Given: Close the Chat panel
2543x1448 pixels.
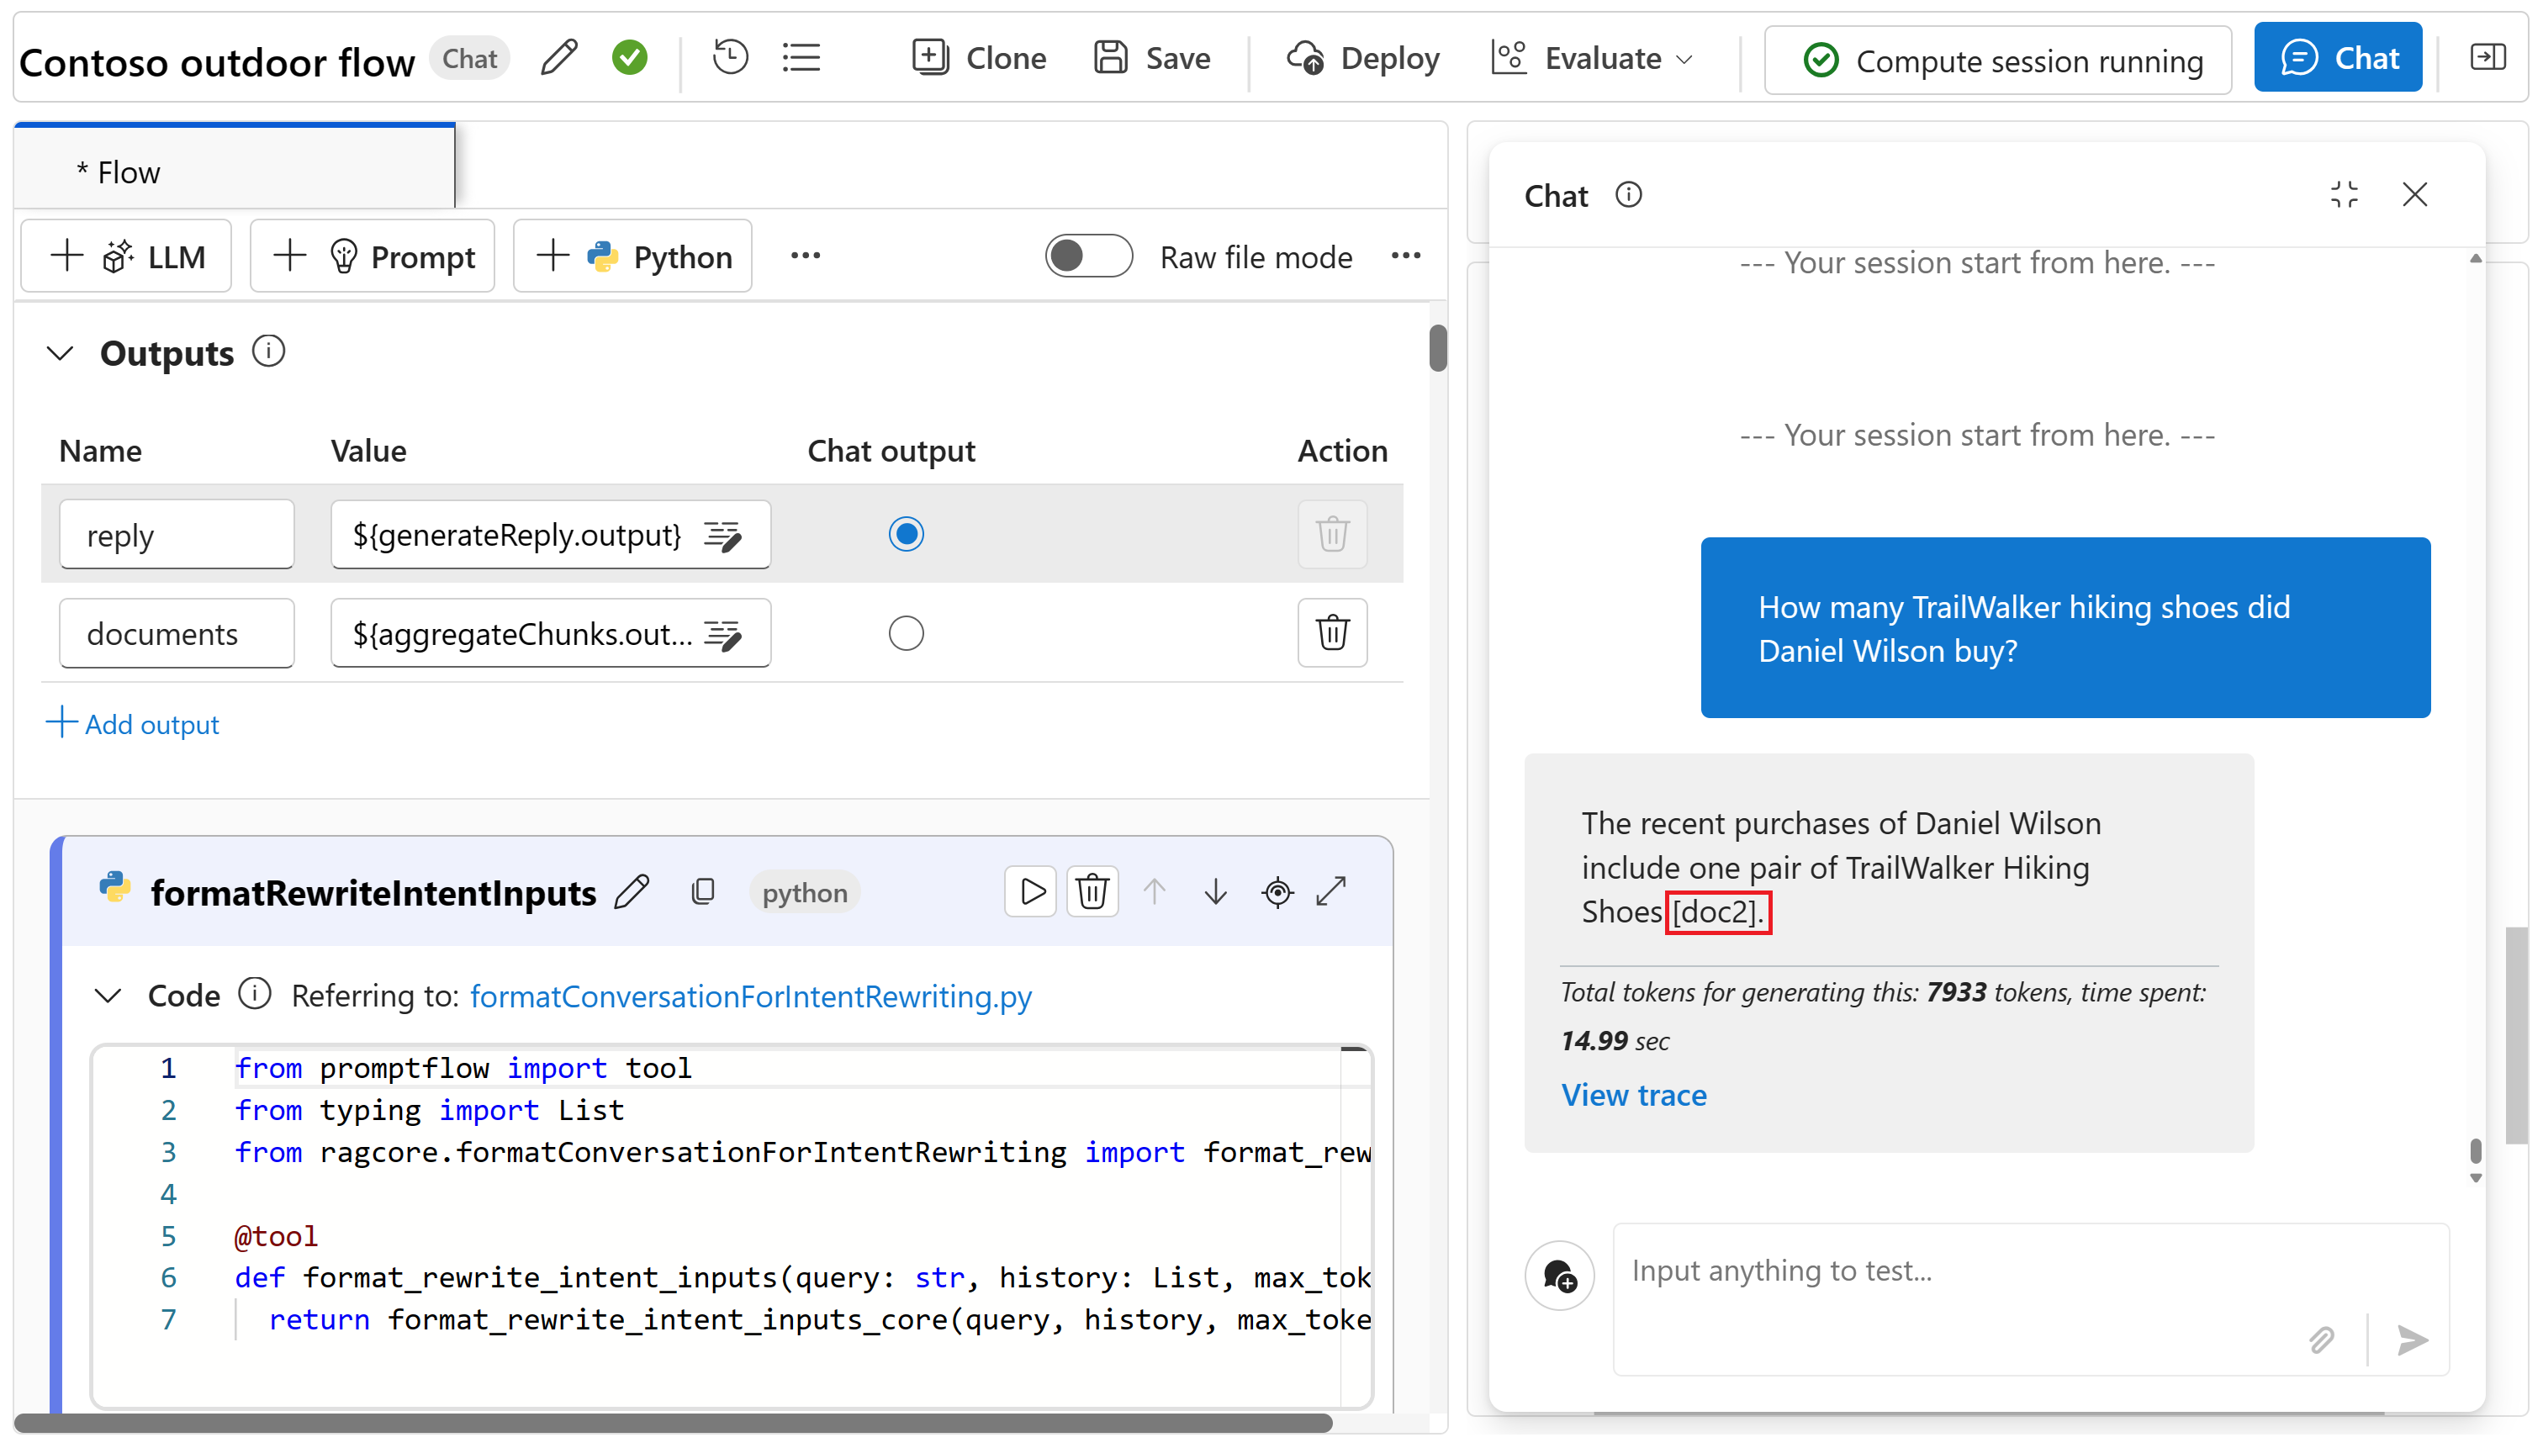Looking at the screenshot, I should point(2413,194).
